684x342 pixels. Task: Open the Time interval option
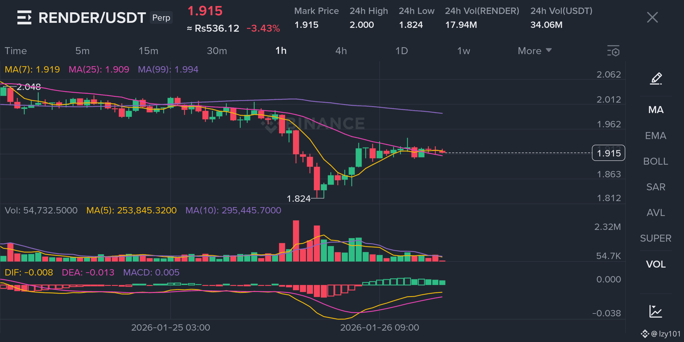point(16,51)
